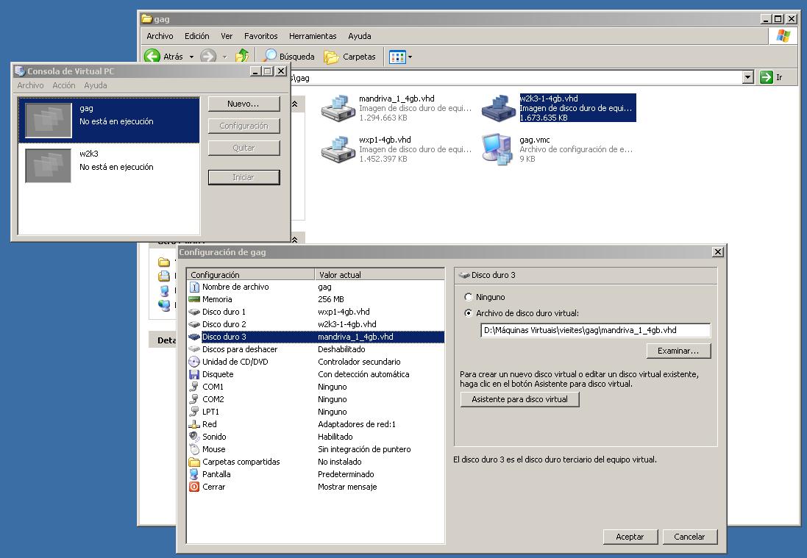
Task: Click the Unidad de CD/DVD disc icon
Action: [194, 362]
